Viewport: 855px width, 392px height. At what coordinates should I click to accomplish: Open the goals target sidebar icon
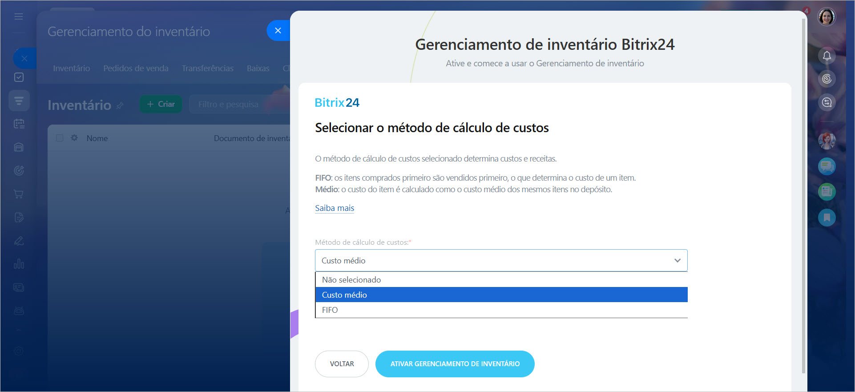click(19, 170)
